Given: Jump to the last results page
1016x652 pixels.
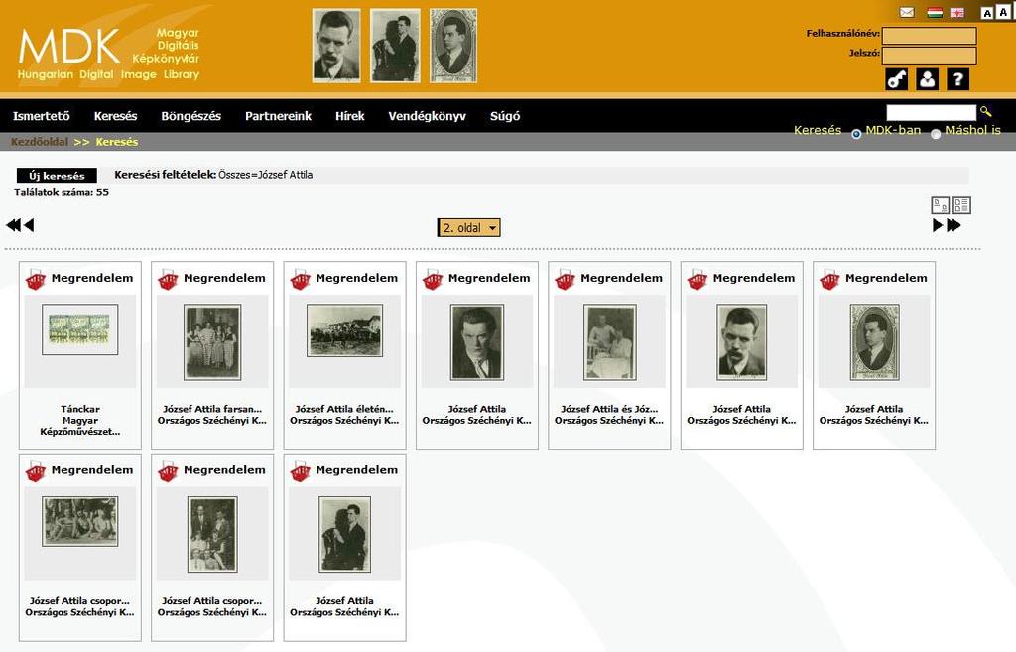Looking at the screenshot, I should click(x=953, y=225).
